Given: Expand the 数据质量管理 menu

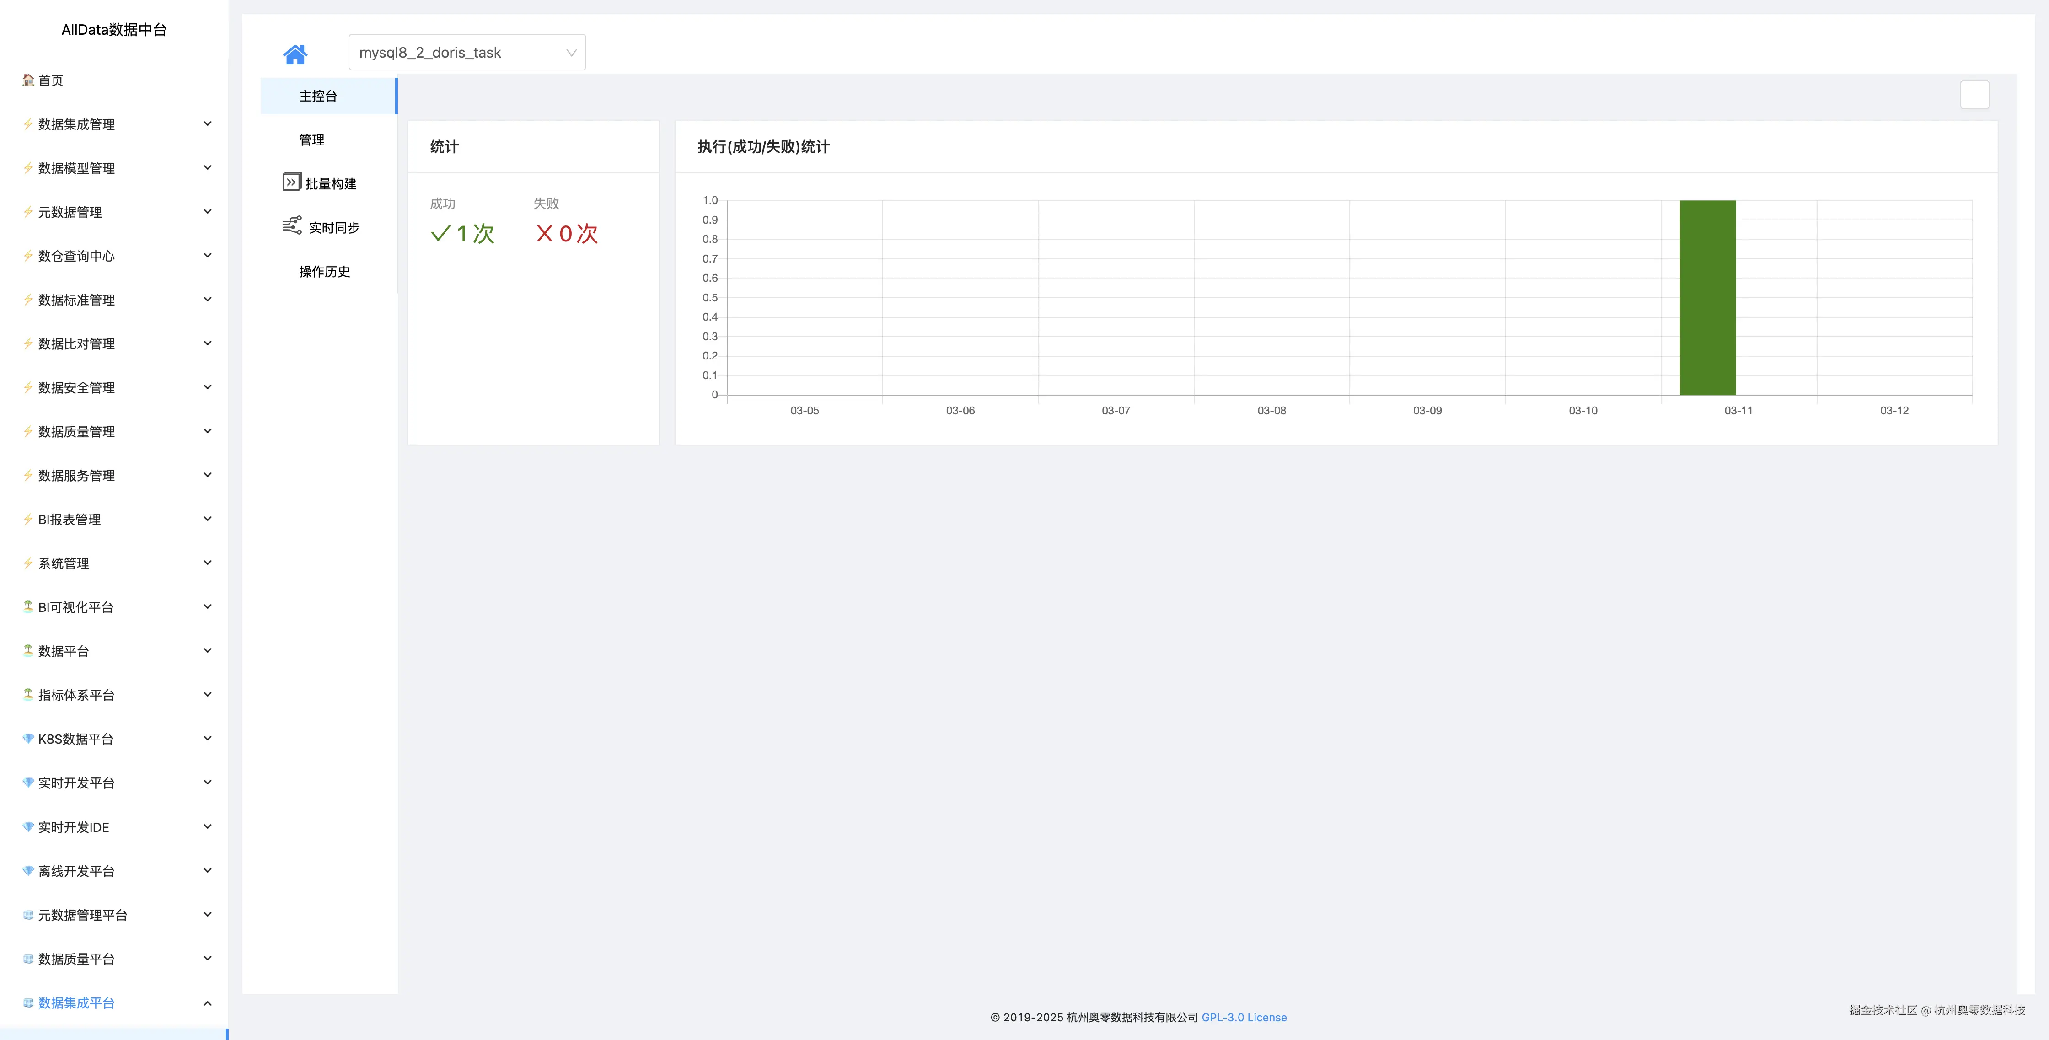Looking at the screenshot, I should [208, 431].
